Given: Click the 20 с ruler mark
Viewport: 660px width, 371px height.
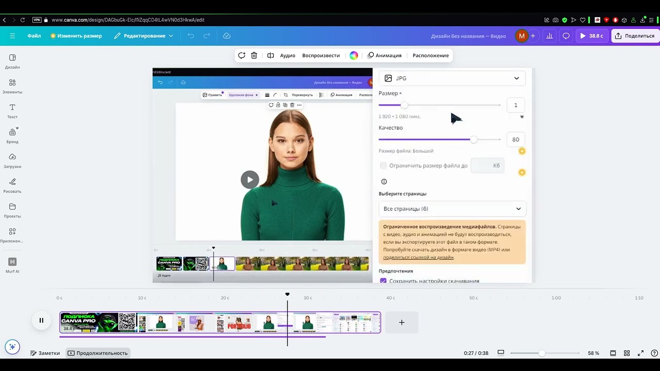Looking at the screenshot, I should [225, 298].
